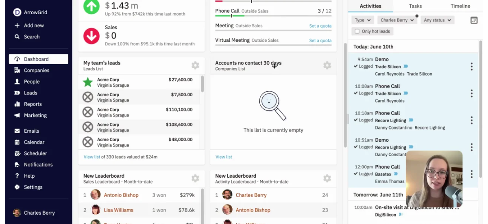Enable the Only hot leads checkbox

(357, 31)
